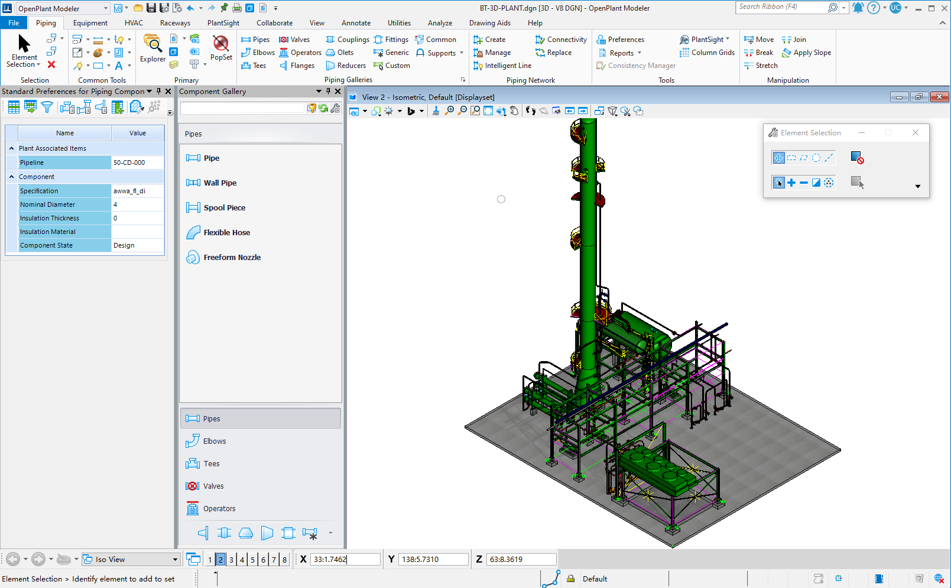Switch to the HVAC ribbon tab
Image resolution: width=951 pixels, height=588 pixels.
pyautogui.click(x=134, y=23)
